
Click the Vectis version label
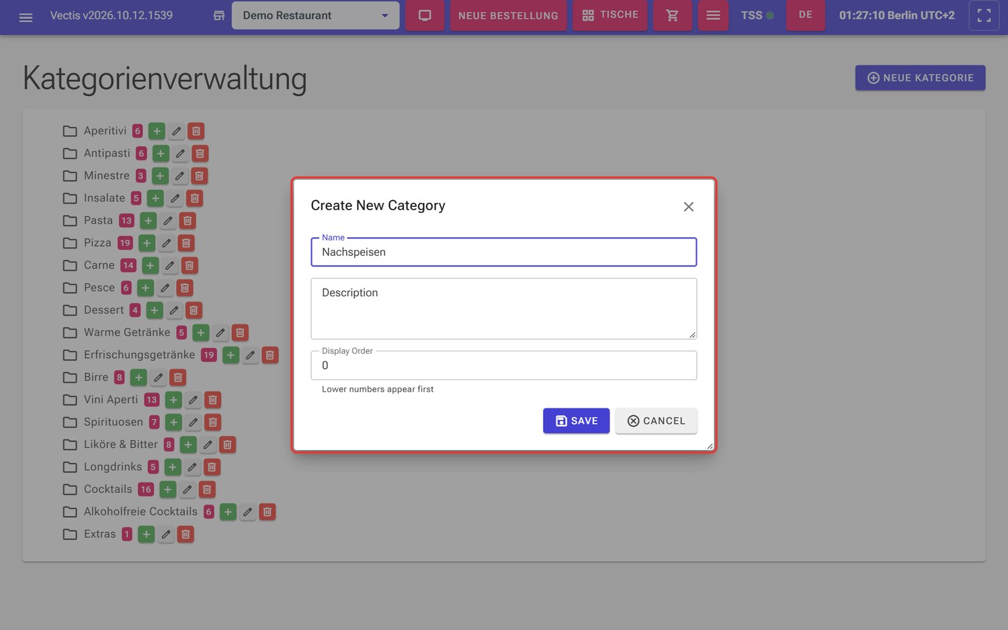point(112,15)
